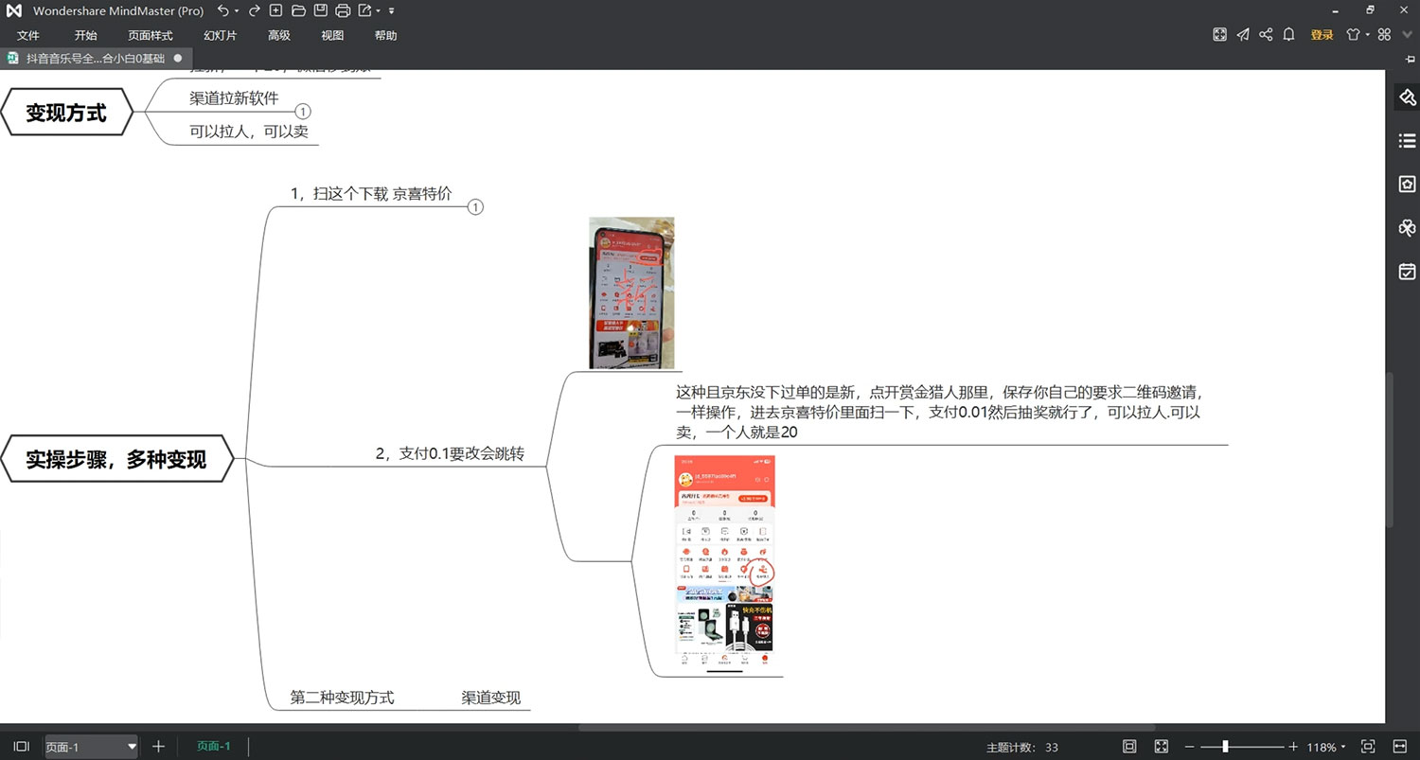Add a new page with the + button
The width and height of the screenshot is (1420, 760).
[157, 746]
